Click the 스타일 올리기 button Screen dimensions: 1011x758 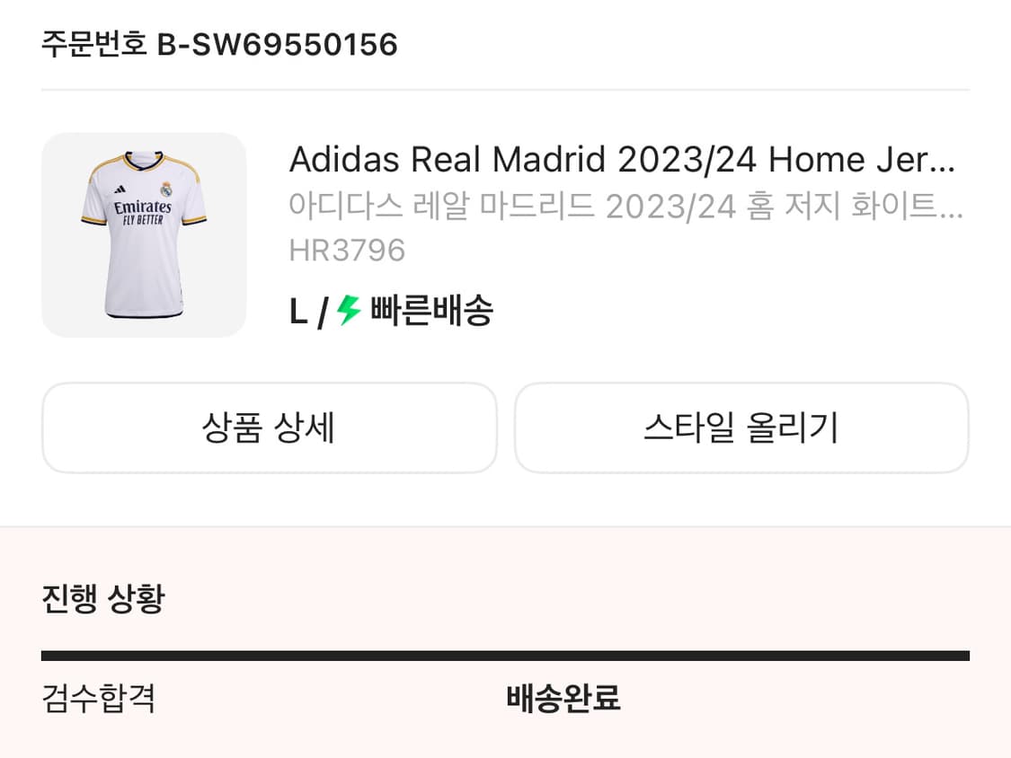tap(742, 427)
